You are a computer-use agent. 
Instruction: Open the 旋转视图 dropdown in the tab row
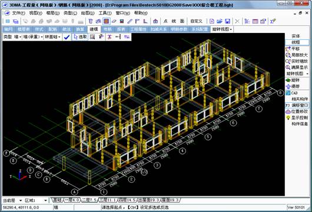point(222,29)
